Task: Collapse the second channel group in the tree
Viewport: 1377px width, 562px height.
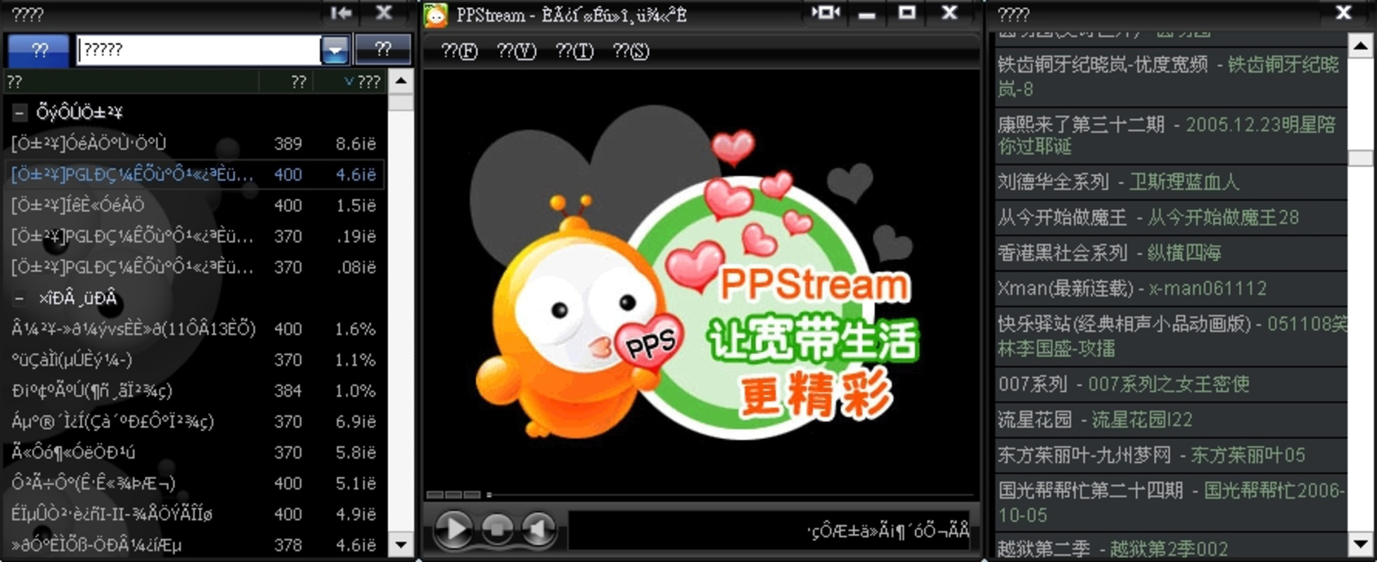Action: pos(20,299)
